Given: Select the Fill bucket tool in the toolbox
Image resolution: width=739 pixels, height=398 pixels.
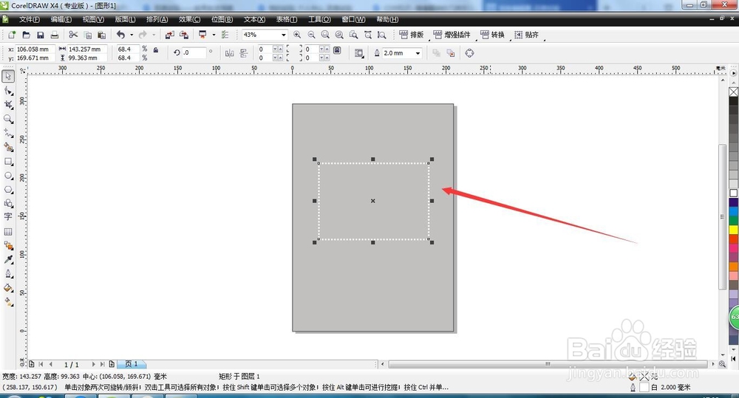Looking at the screenshot, I should tap(8, 288).
